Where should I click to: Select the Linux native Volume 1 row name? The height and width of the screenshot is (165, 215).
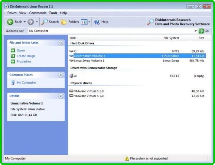90,56
